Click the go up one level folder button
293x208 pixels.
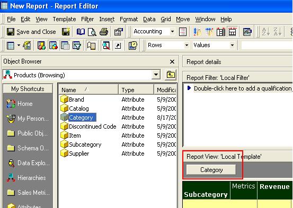171,75
